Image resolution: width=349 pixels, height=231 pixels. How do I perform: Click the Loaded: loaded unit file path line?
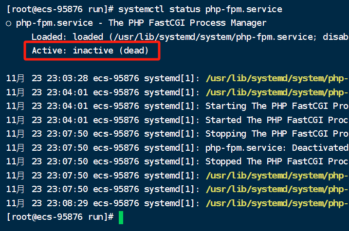[190, 37]
